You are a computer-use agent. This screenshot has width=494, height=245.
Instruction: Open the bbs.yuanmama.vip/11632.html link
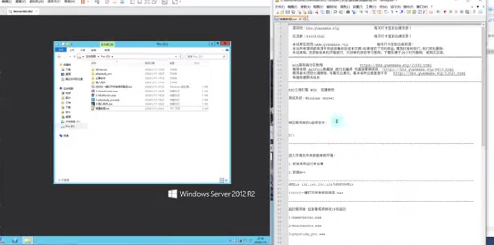pos(395,65)
